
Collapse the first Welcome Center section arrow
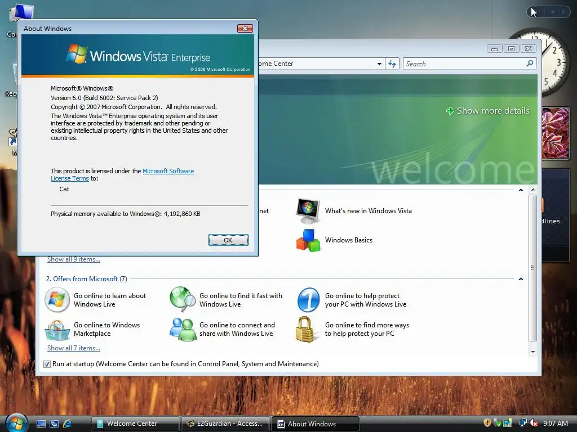coord(521,190)
